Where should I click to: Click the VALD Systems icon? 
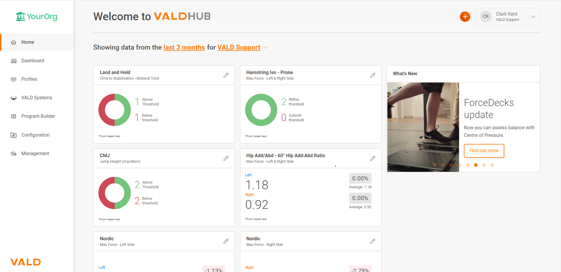point(14,98)
